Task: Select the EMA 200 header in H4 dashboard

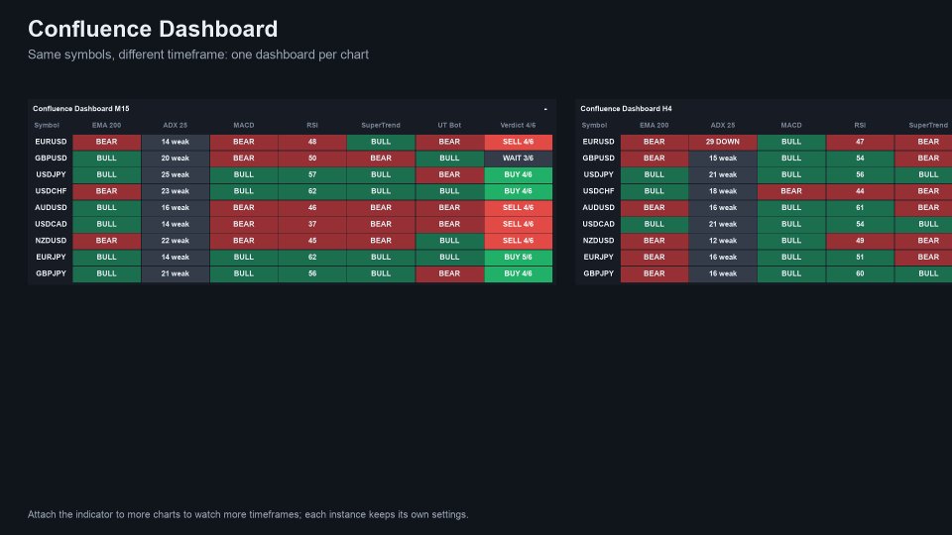Action: click(x=654, y=125)
